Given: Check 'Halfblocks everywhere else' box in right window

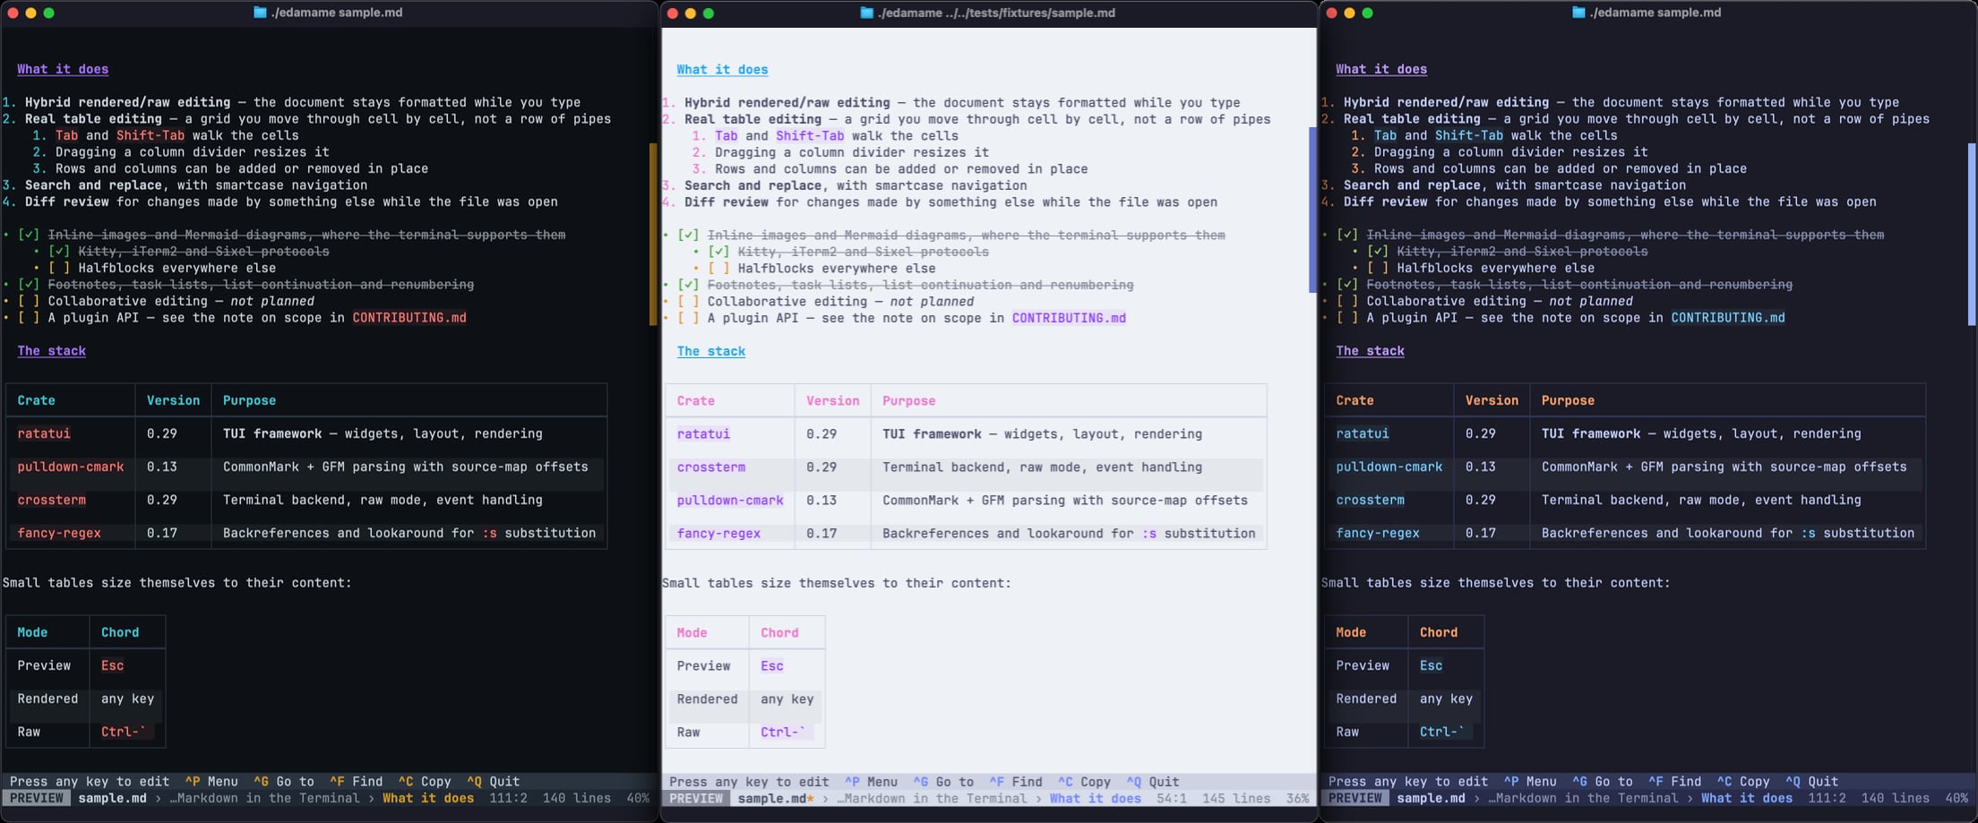Looking at the screenshot, I should [x=1378, y=268].
